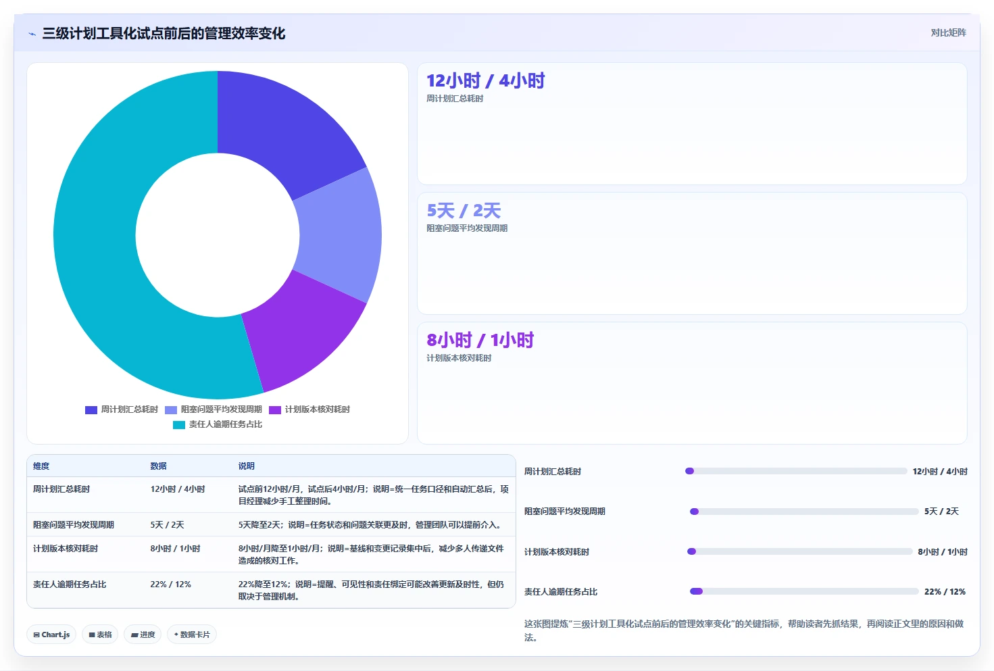The height and width of the screenshot is (671, 994).
Task: Click progress bar for 阻塞问题平均发现周期
Action: pos(804,512)
